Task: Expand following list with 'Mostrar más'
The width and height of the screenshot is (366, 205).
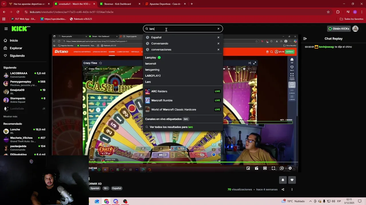Action: point(10,116)
